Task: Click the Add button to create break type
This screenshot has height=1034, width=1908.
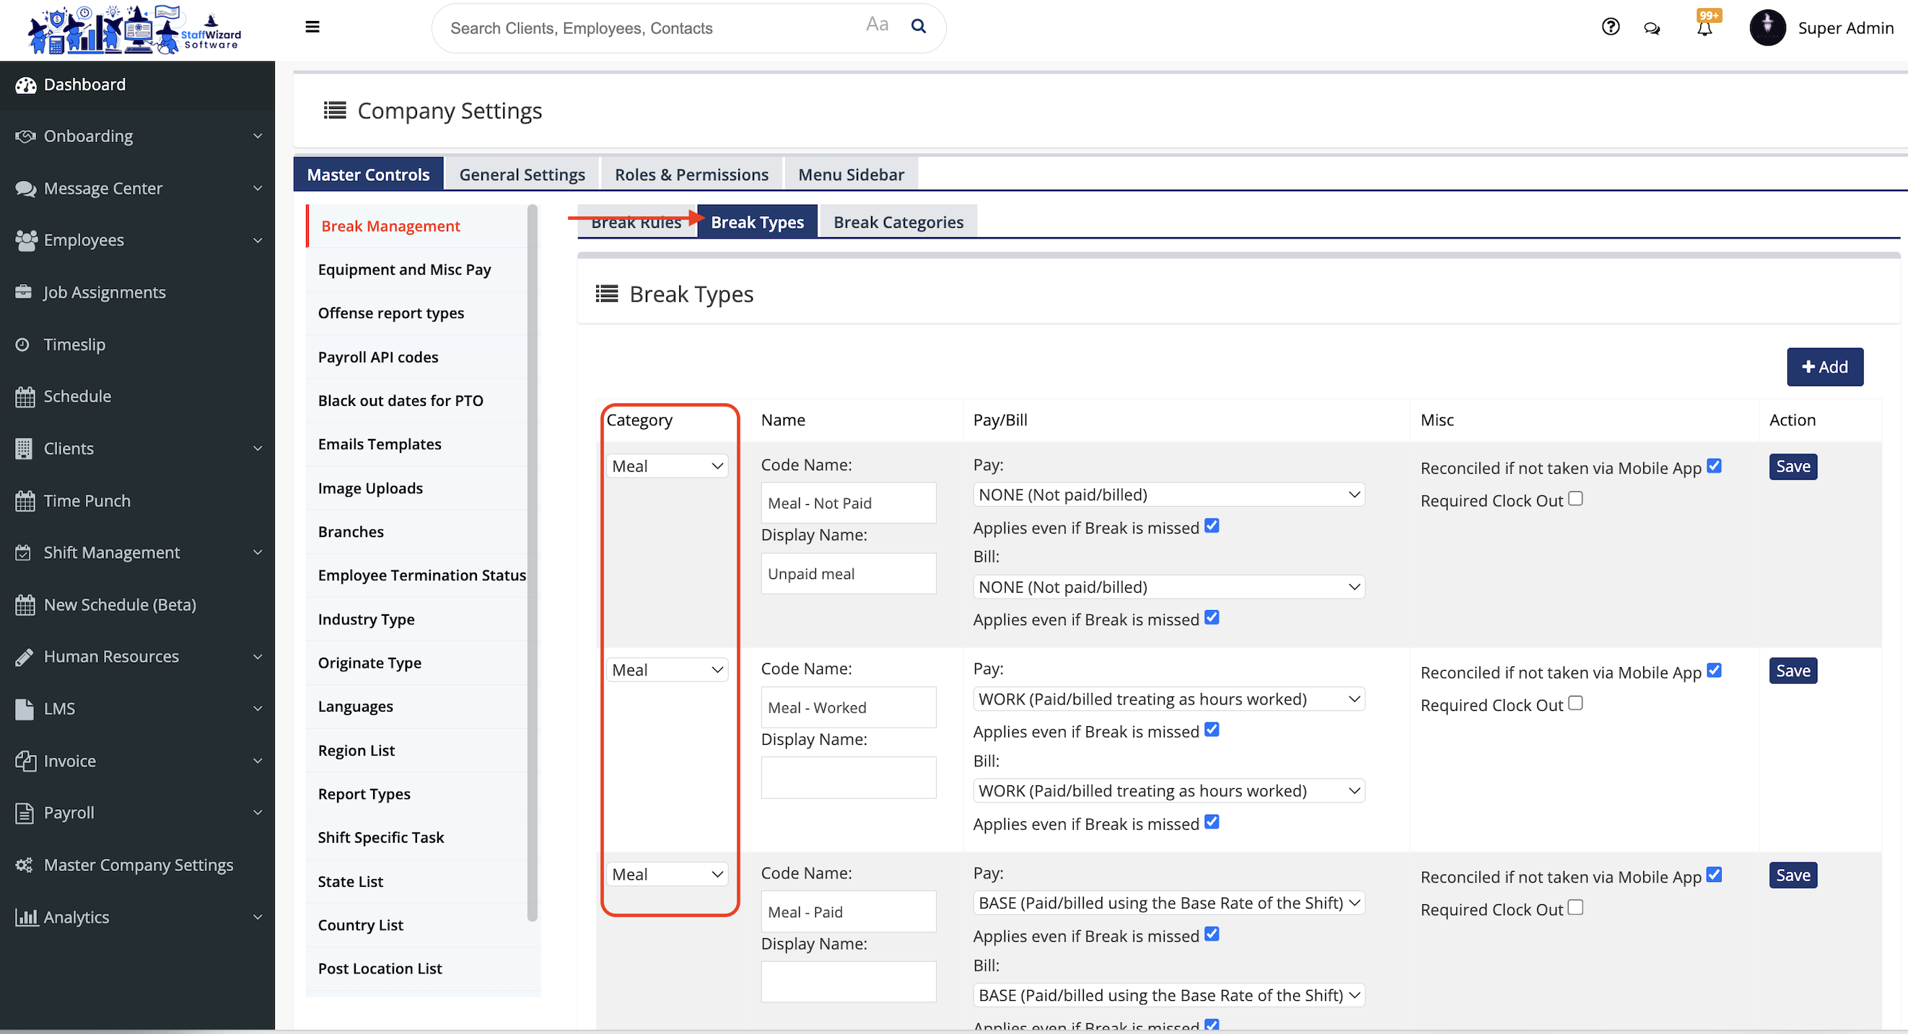Action: coord(1824,366)
